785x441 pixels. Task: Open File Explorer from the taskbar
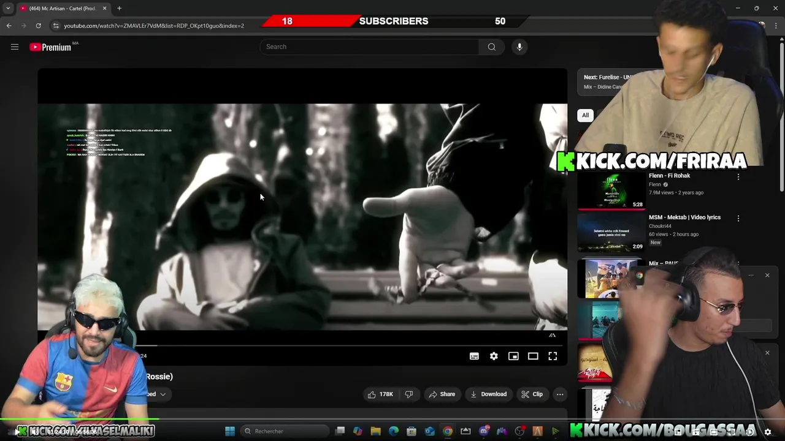[x=375, y=431]
